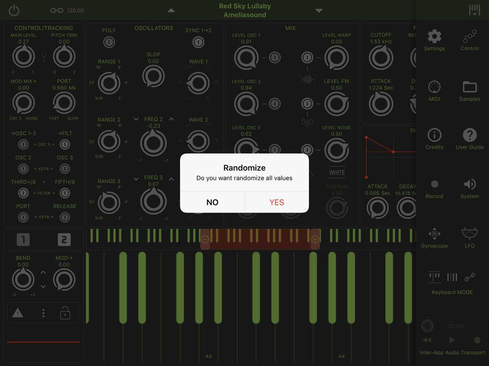Toggle the FIFTH/8 filter switch

[65, 193]
